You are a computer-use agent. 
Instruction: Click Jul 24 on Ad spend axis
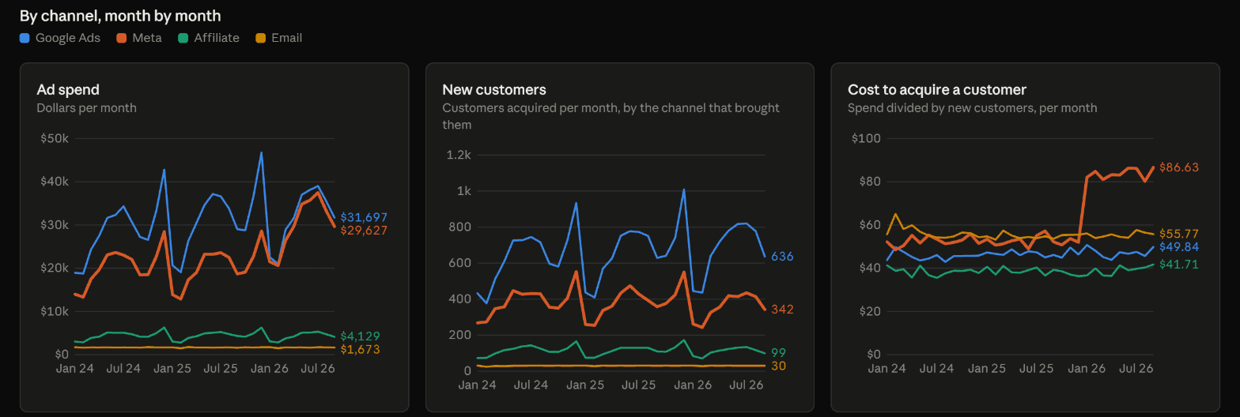(123, 369)
